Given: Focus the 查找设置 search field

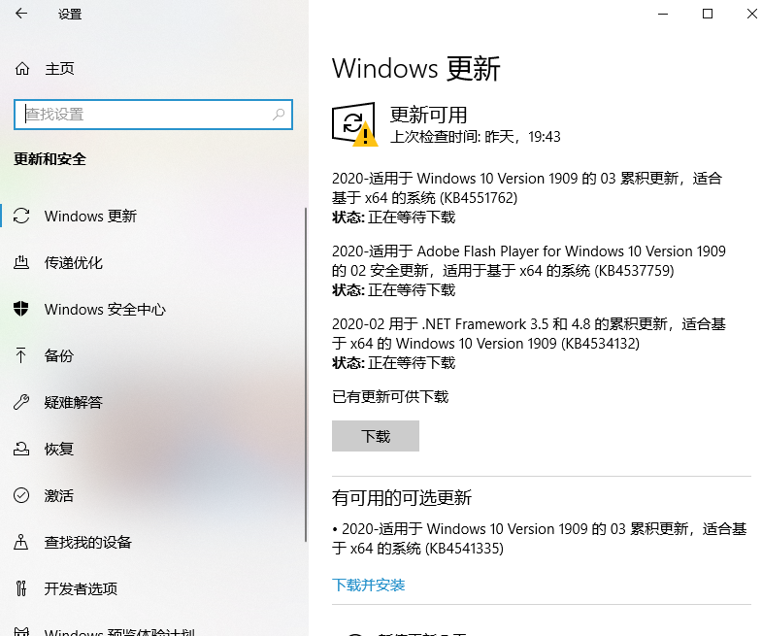Looking at the screenshot, I should pyautogui.click(x=153, y=115).
